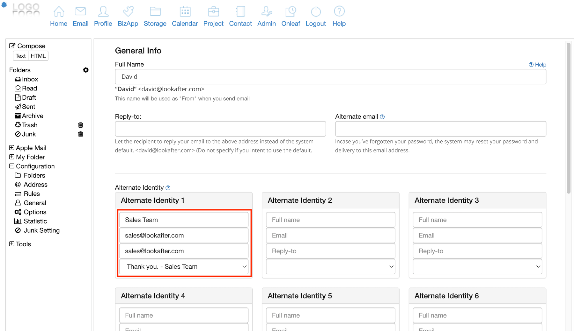The image size is (574, 331).
Task: Open the Onleaf icon in navigation
Action: tap(291, 12)
